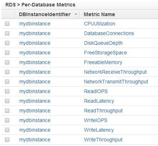Click mydbinstance in the NetworkReceiveThroughput row
This screenshot has height=146, width=158.
35,72
